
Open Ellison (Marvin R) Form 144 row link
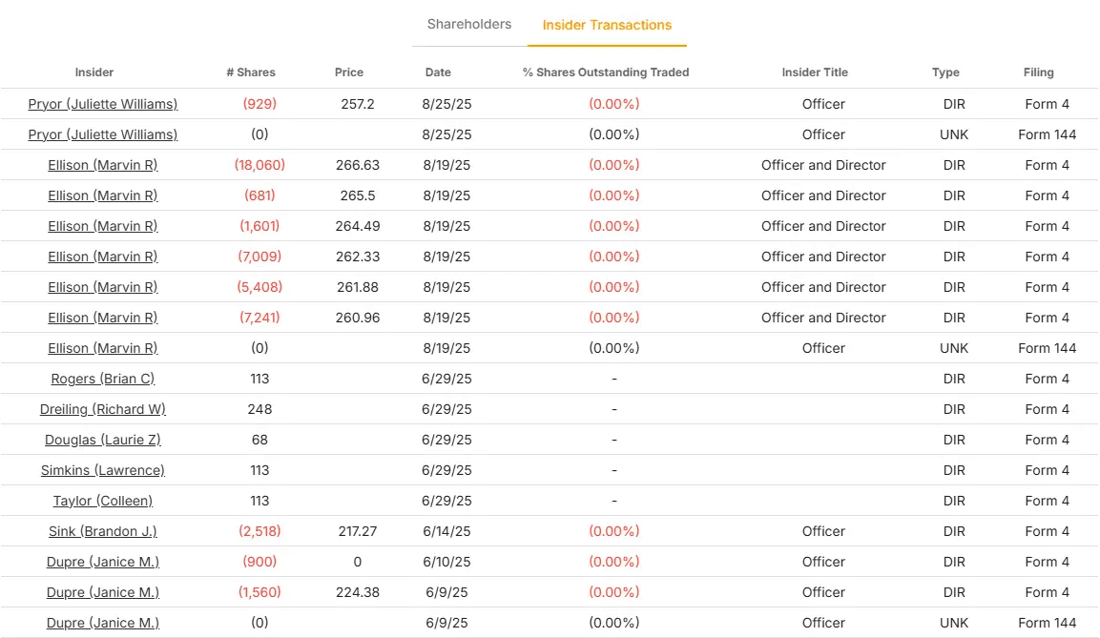tap(103, 348)
